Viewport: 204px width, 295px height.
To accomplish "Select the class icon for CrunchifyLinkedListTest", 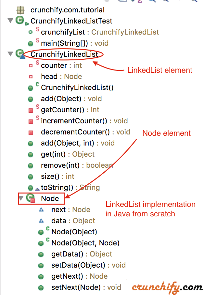I will tap(20, 21).
